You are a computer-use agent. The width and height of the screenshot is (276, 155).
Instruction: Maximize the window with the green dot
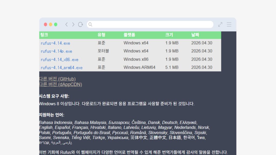(x=56, y=24)
